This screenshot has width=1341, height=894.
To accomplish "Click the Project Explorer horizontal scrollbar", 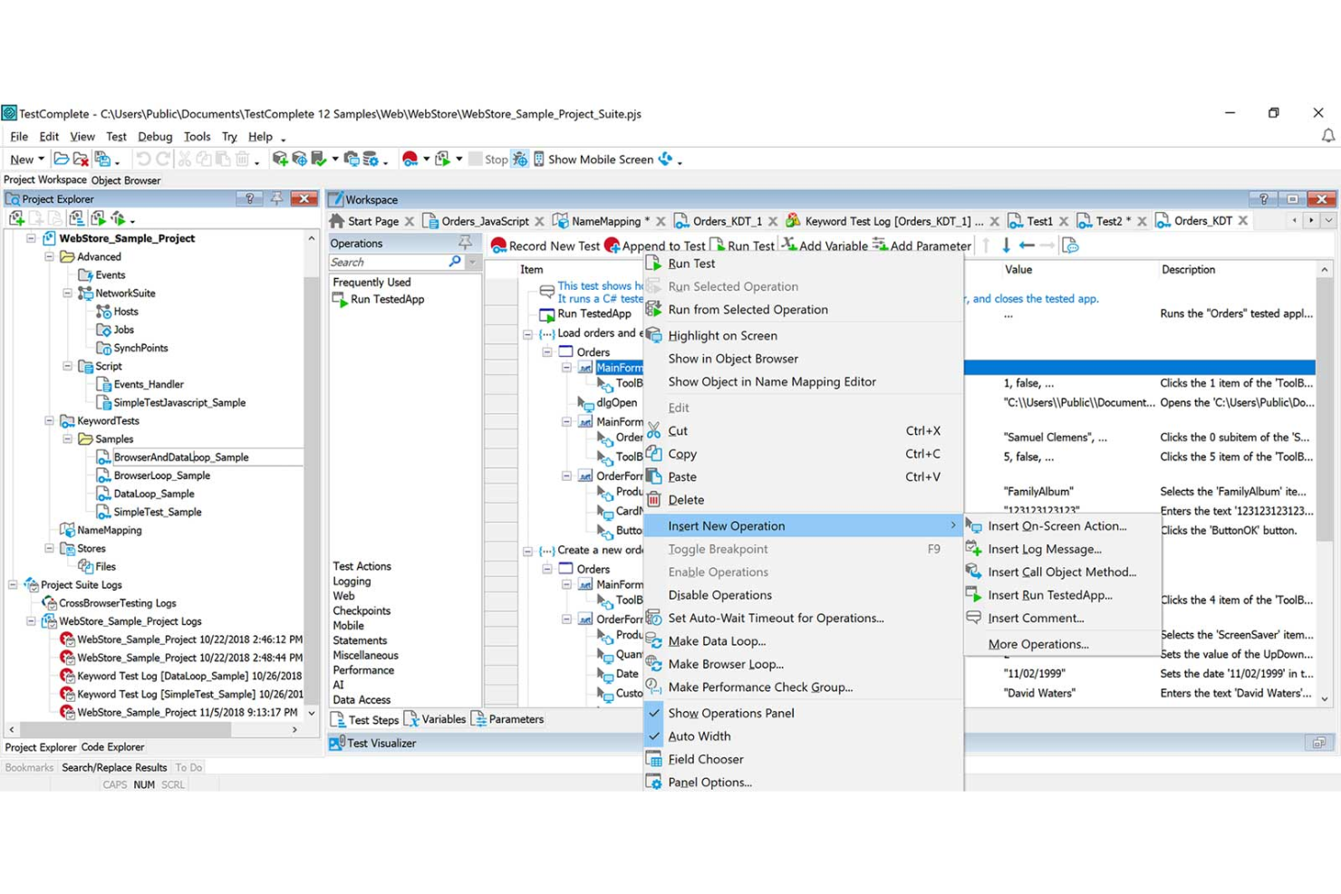I will [127, 729].
